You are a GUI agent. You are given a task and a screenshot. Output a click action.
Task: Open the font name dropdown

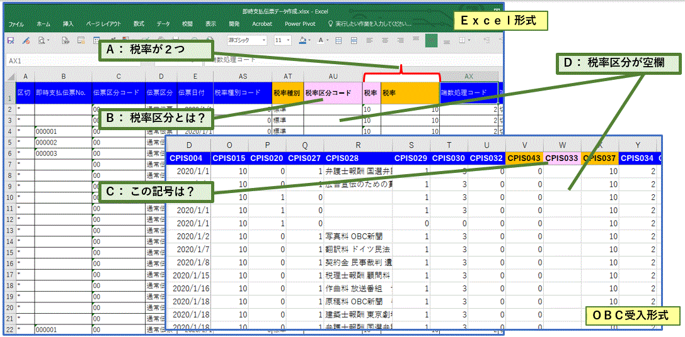247,40
